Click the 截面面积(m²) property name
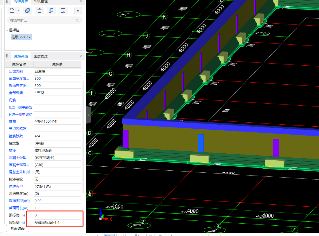Viewport: 319px width, 236px height. click(19, 201)
